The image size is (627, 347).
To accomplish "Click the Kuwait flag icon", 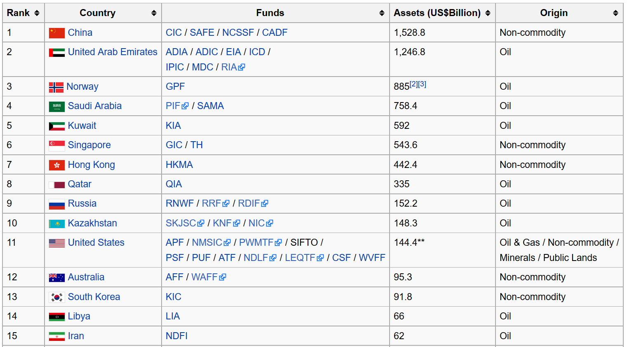I will [56, 126].
